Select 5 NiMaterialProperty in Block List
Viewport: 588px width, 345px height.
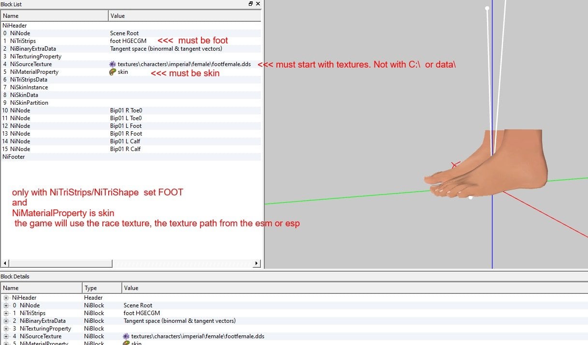[x=130, y=72]
